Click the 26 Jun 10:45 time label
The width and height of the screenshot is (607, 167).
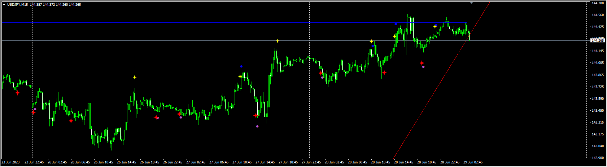click(104, 162)
